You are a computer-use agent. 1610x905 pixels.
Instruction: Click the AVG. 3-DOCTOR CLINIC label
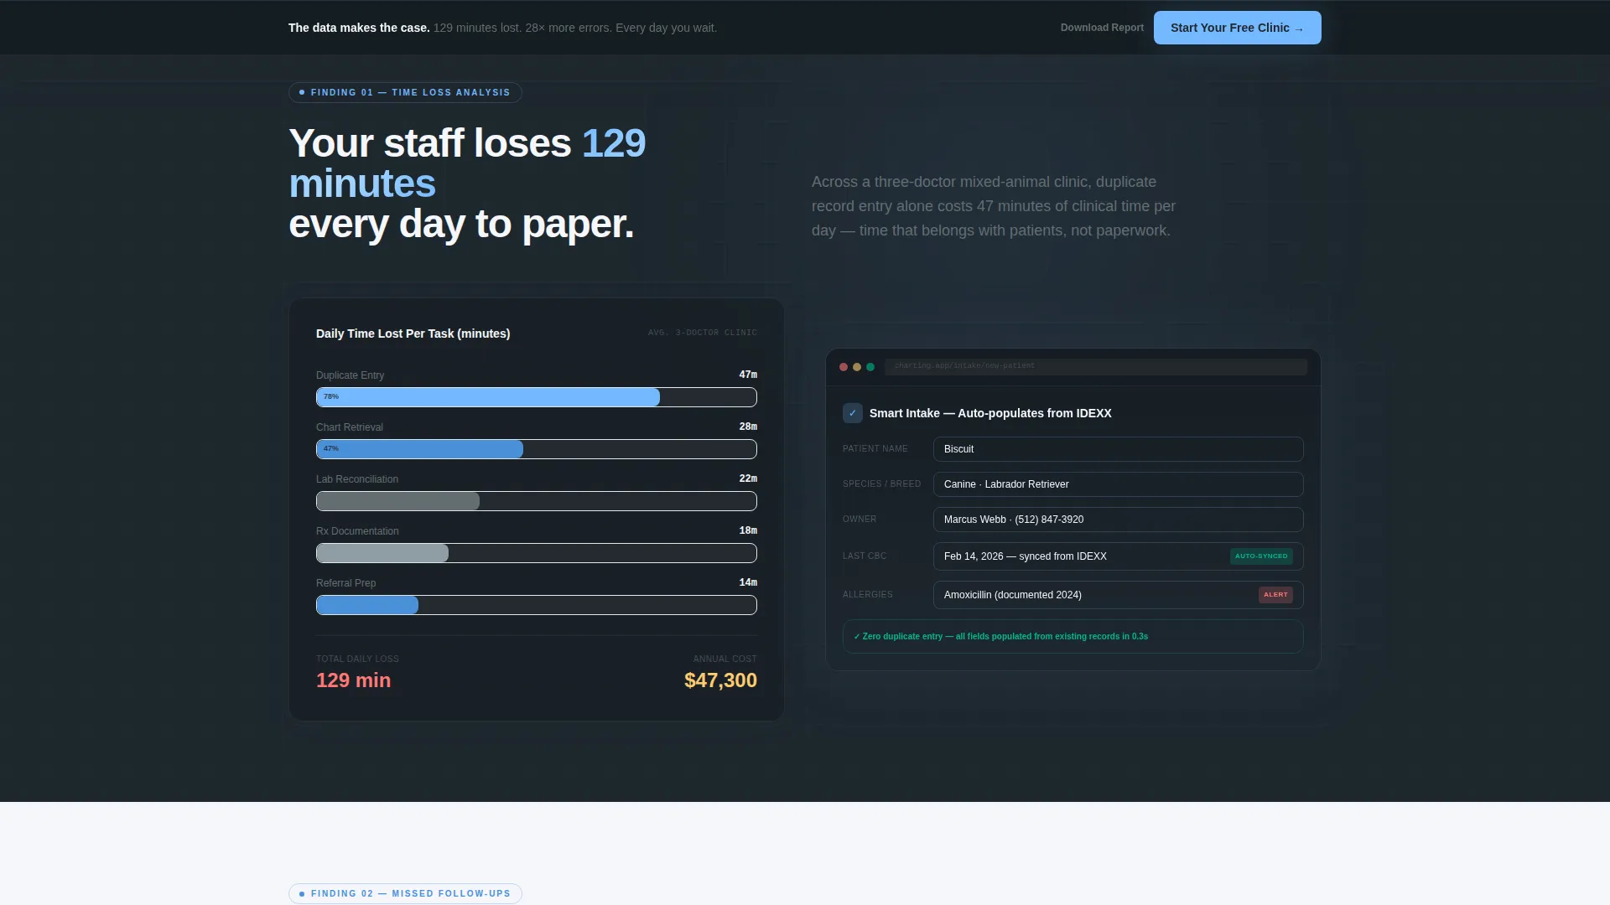click(x=702, y=333)
